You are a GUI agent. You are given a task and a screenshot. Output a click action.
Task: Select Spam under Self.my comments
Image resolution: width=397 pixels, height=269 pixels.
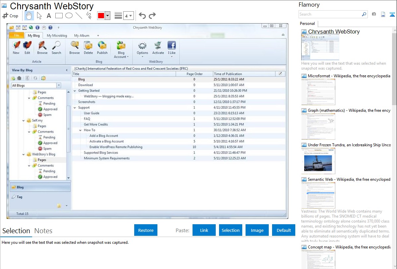(x=47, y=149)
